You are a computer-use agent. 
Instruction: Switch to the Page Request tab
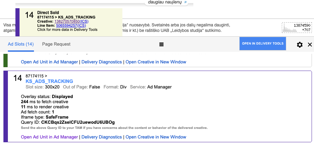click(x=56, y=44)
